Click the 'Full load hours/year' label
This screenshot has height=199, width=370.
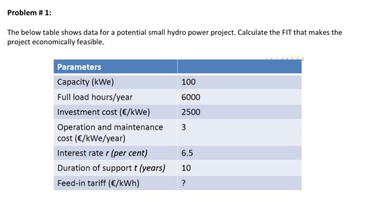coord(95,97)
